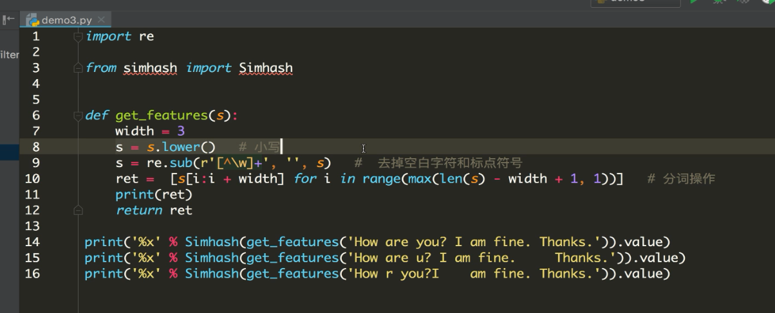Screen dimensions: 775x313
Task: Click 'max' on line 10
Action: 420,179
